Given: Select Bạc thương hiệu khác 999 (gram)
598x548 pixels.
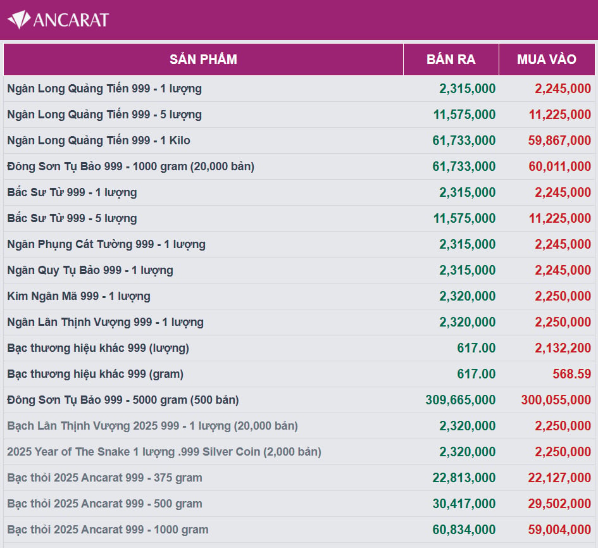Looking at the screenshot, I should point(96,374).
